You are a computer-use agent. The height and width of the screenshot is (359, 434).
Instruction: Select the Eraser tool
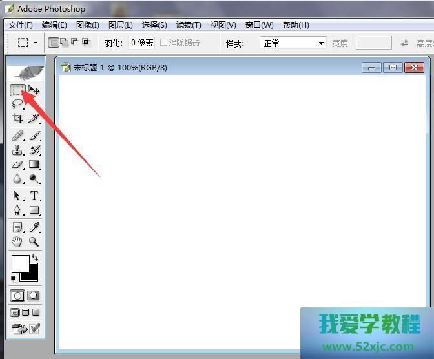coord(17,164)
